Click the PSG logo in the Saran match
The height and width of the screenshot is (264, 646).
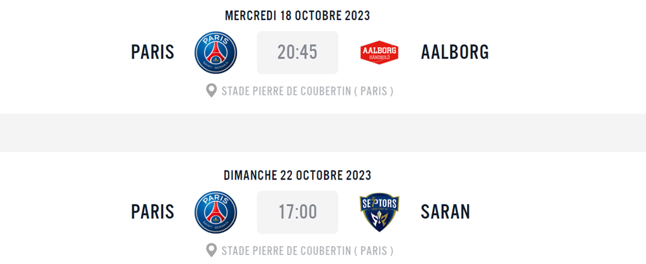click(x=216, y=212)
